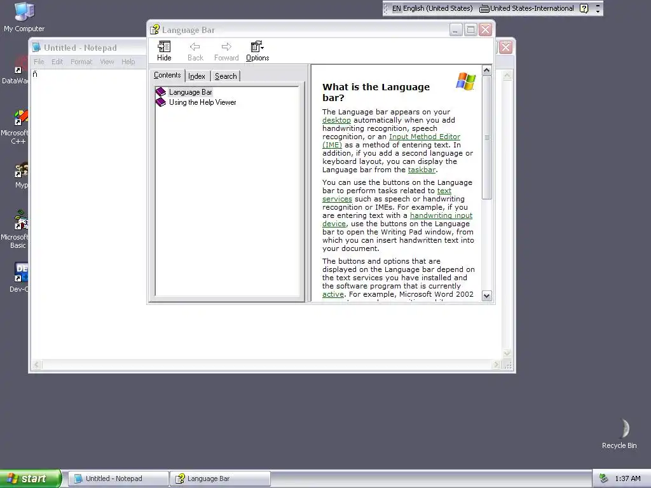Click the help pane scroll up arrow

point(486,70)
